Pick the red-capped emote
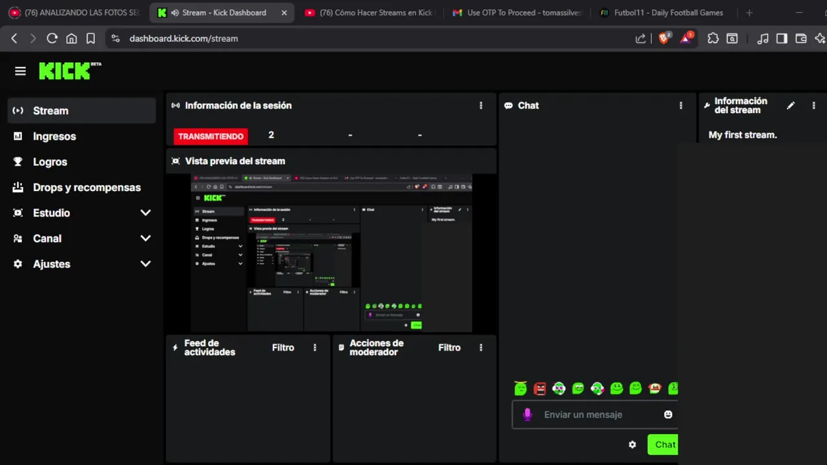Screen dimensions: 827x465 [x=654, y=388]
